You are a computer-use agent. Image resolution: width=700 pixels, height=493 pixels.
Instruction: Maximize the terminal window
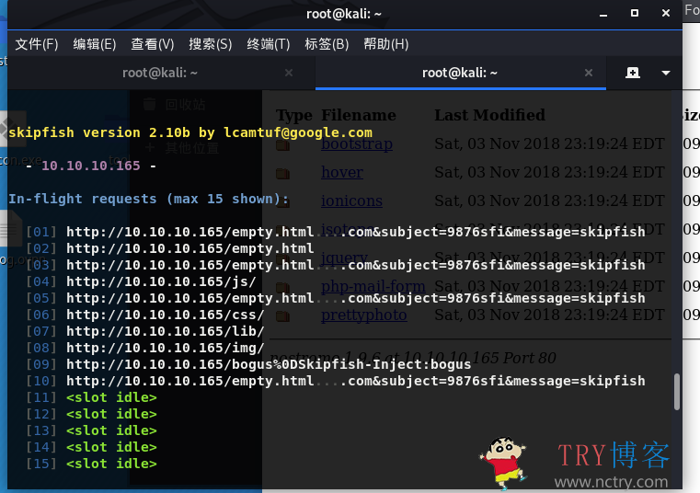point(635,13)
